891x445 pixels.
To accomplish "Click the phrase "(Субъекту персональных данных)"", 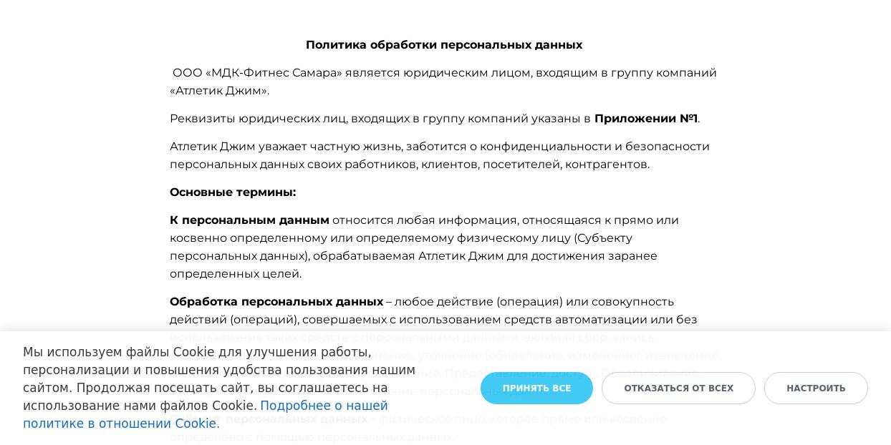I will [603, 238].
